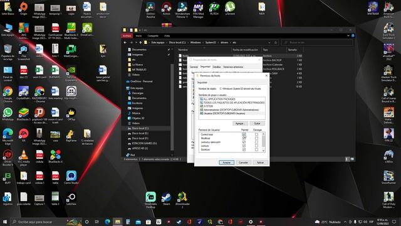Click Aceptar in permissions dialog
Image resolution: width=401 pixels, height=226 pixels.
click(226, 163)
